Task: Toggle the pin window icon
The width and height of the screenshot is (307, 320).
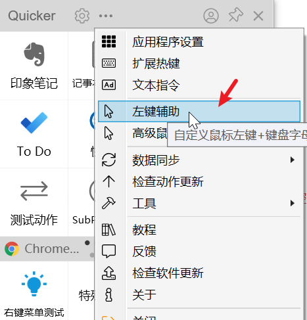Action: [x=236, y=15]
